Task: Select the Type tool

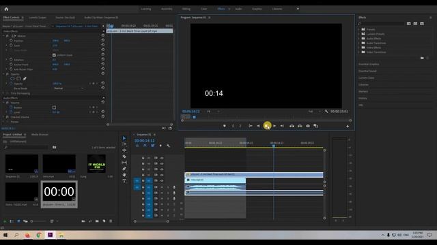Action: pyautogui.click(x=124, y=181)
